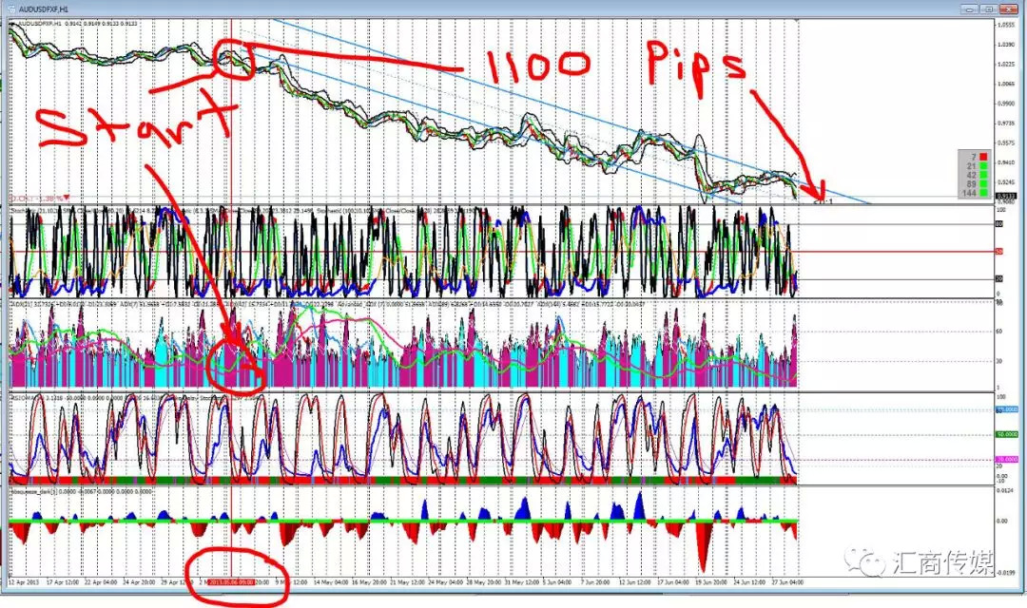1027x608 pixels.
Task: Click the green square beside 21 in legend
Action: click(x=983, y=166)
